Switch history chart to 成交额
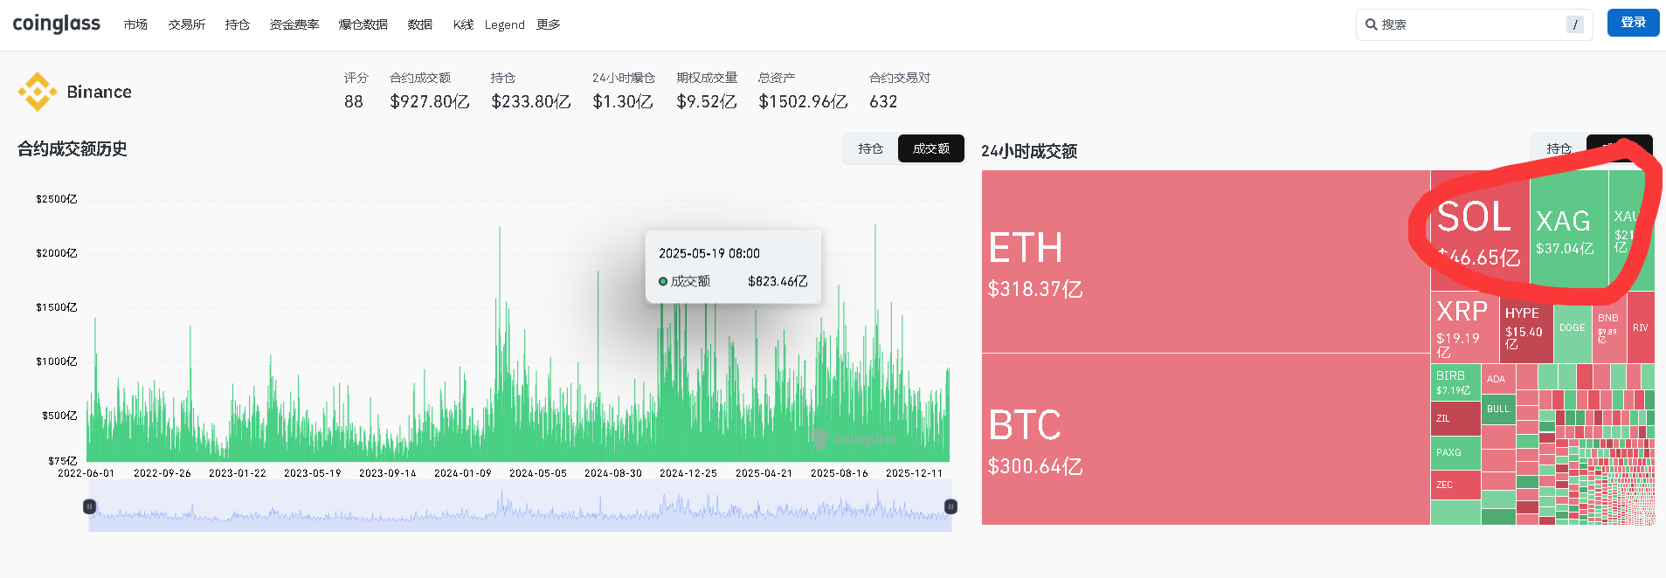This screenshot has width=1666, height=578. pyautogui.click(x=930, y=149)
